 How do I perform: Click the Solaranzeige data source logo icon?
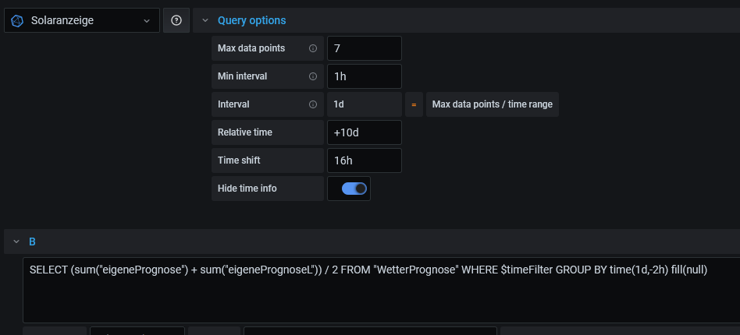[x=18, y=21]
